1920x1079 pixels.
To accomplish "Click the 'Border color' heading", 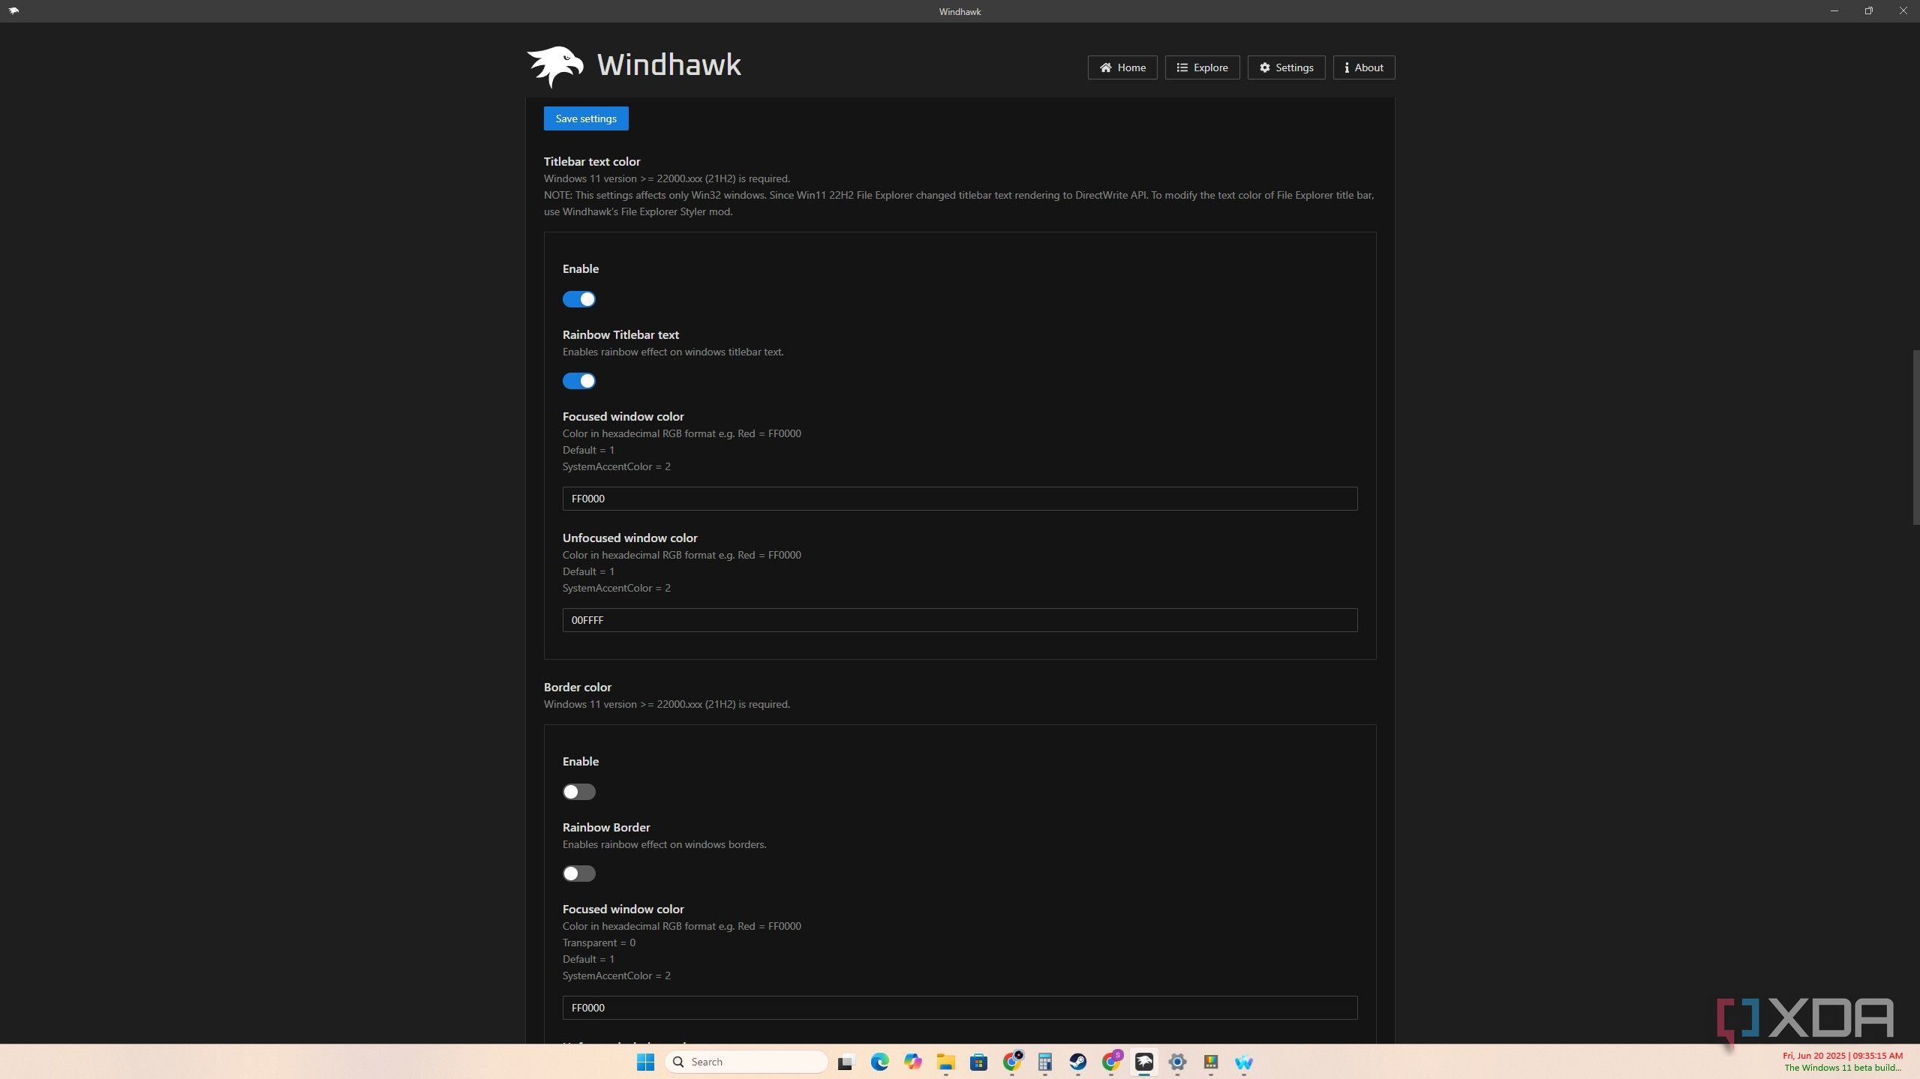I will [578, 687].
